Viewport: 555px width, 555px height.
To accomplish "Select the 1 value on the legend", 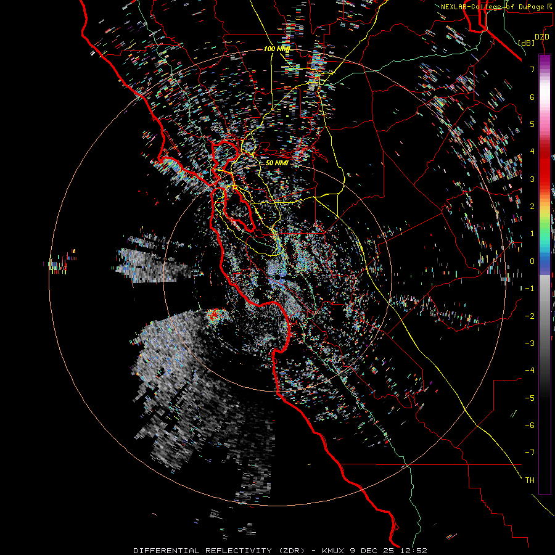I will (x=532, y=234).
